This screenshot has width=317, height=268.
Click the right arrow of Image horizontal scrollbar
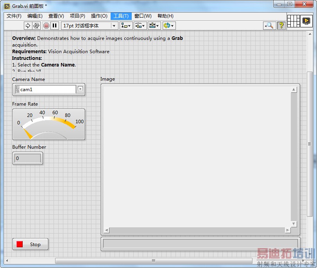[x=287, y=230]
